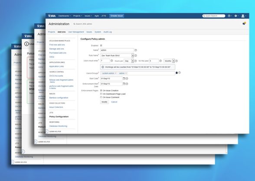Toggle the On Issue Creation checkbox
The height and width of the screenshot is (181, 255).
tap(101, 90)
